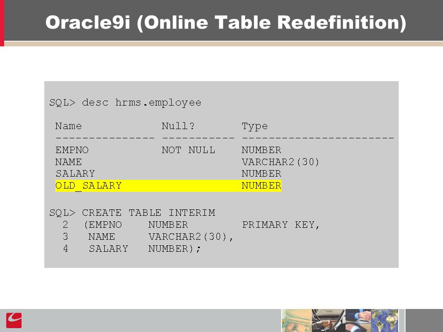
Task: Click 'SALARY' on line 4 of the CREATE statement
Action: pos(108,249)
